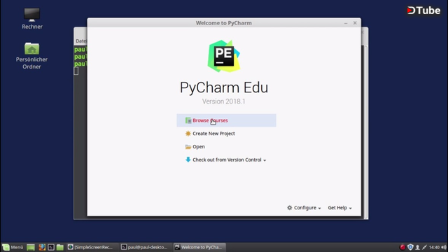Image resolution: width=448 pixels, height=252 pixels.
Task: Click the Mint menu logo icon
Action: coord(6,247)
